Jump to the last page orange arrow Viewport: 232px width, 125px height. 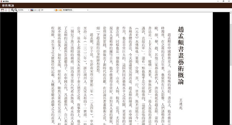click(x=60, y=10)
